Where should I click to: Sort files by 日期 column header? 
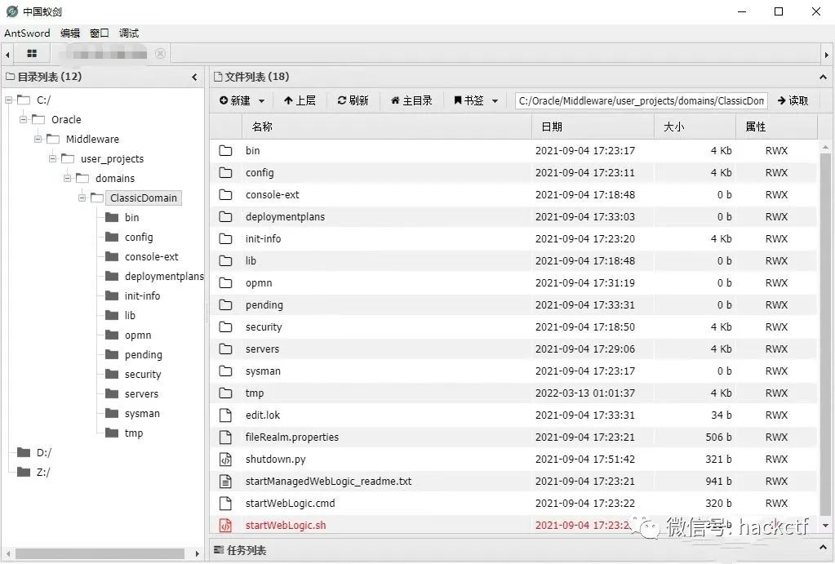pos(593,127)
